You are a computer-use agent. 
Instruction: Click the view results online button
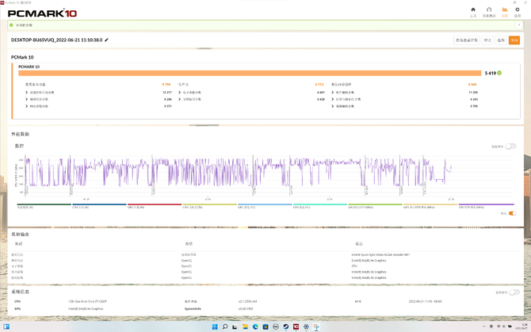(x=466, y=40)
